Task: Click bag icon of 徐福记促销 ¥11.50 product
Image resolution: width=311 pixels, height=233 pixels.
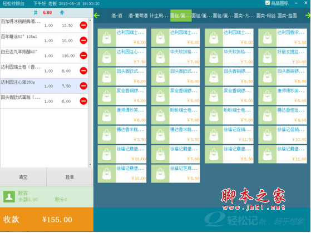Action: click(214, 135)
